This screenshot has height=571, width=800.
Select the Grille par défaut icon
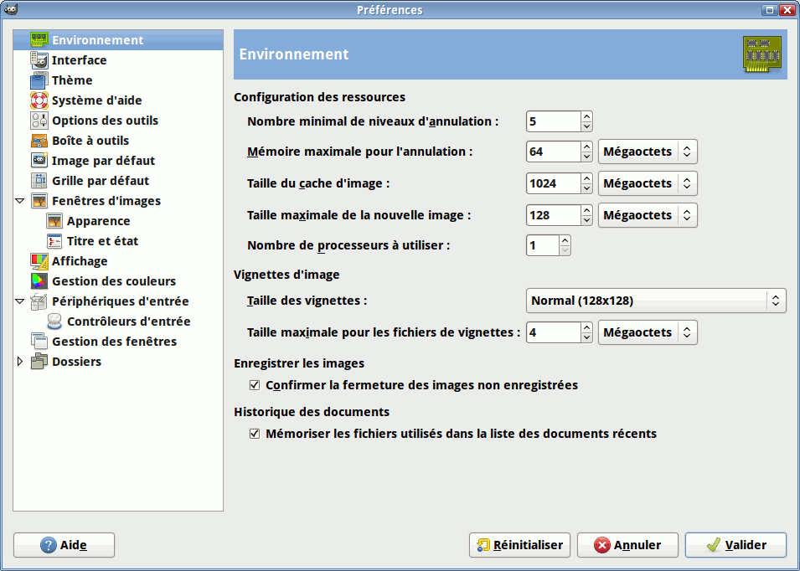tap(39, 181)
